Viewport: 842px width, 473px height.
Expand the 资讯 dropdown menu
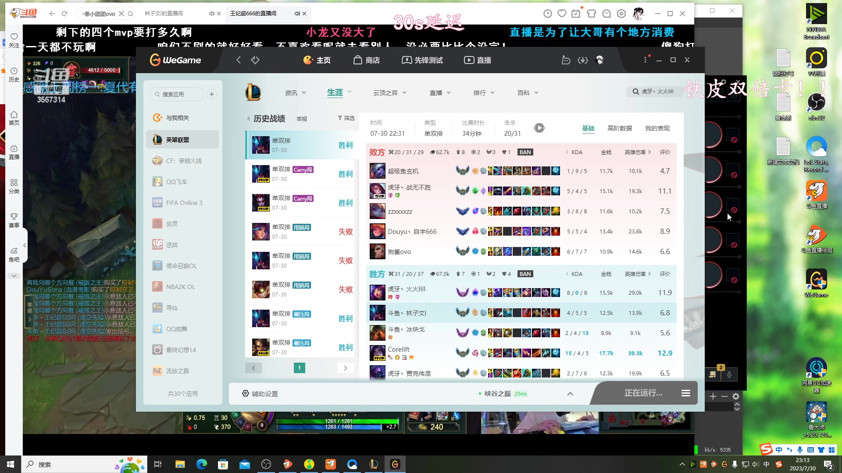click(304, 93)
